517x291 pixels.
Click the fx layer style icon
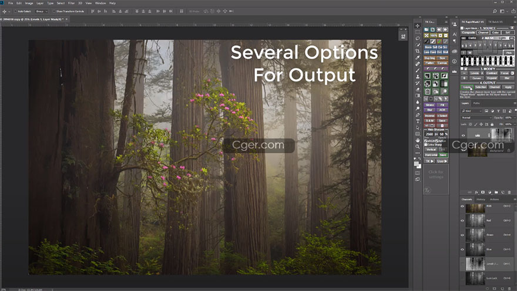(x=476, y=192)
